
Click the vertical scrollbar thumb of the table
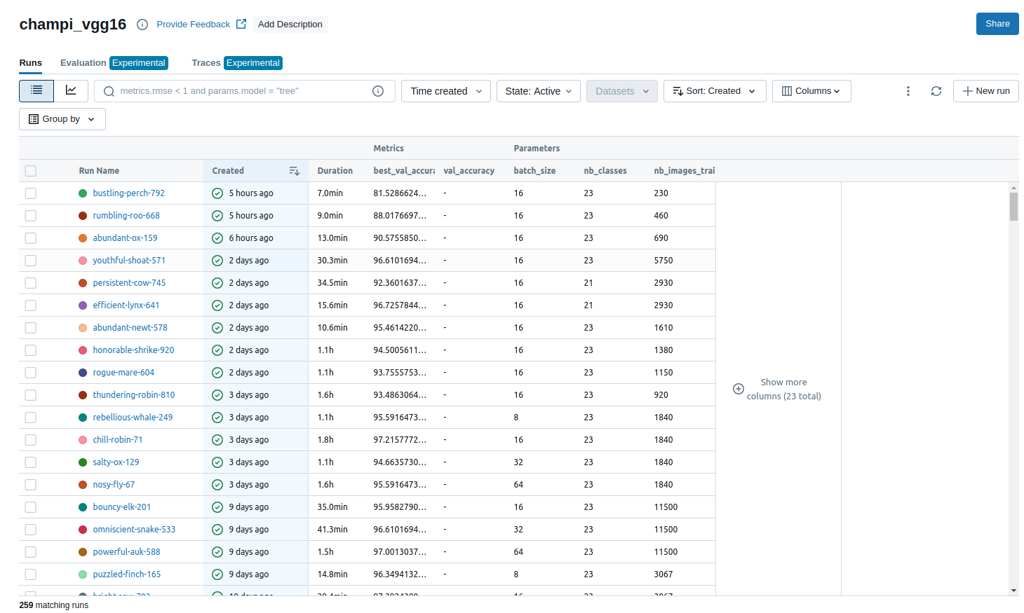[1013, 207]
